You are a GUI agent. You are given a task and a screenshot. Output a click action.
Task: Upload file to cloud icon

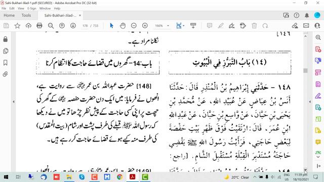pyautogui.click(x=28, y=26)
